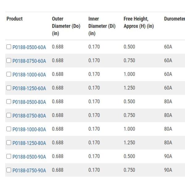View details for P0188-0500-80A link

click(29, 102)
